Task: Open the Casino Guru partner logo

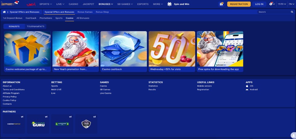Action: coord(38,124)
